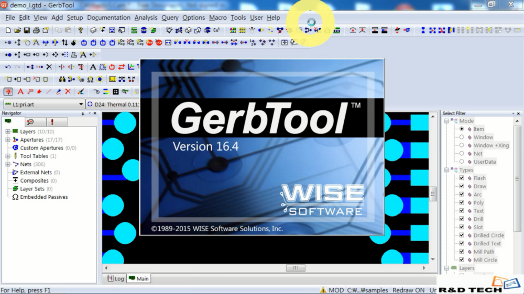The image size is (524, 294).
Task: Select the Item mode radio button
Action: point(462,129)
